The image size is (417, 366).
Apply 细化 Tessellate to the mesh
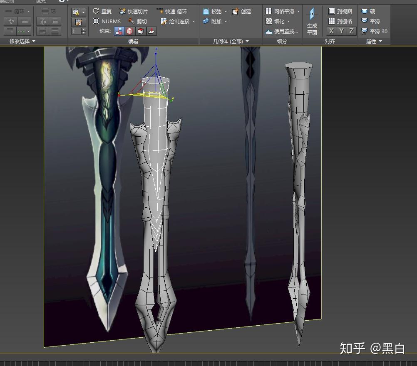[x=275, y=21]
